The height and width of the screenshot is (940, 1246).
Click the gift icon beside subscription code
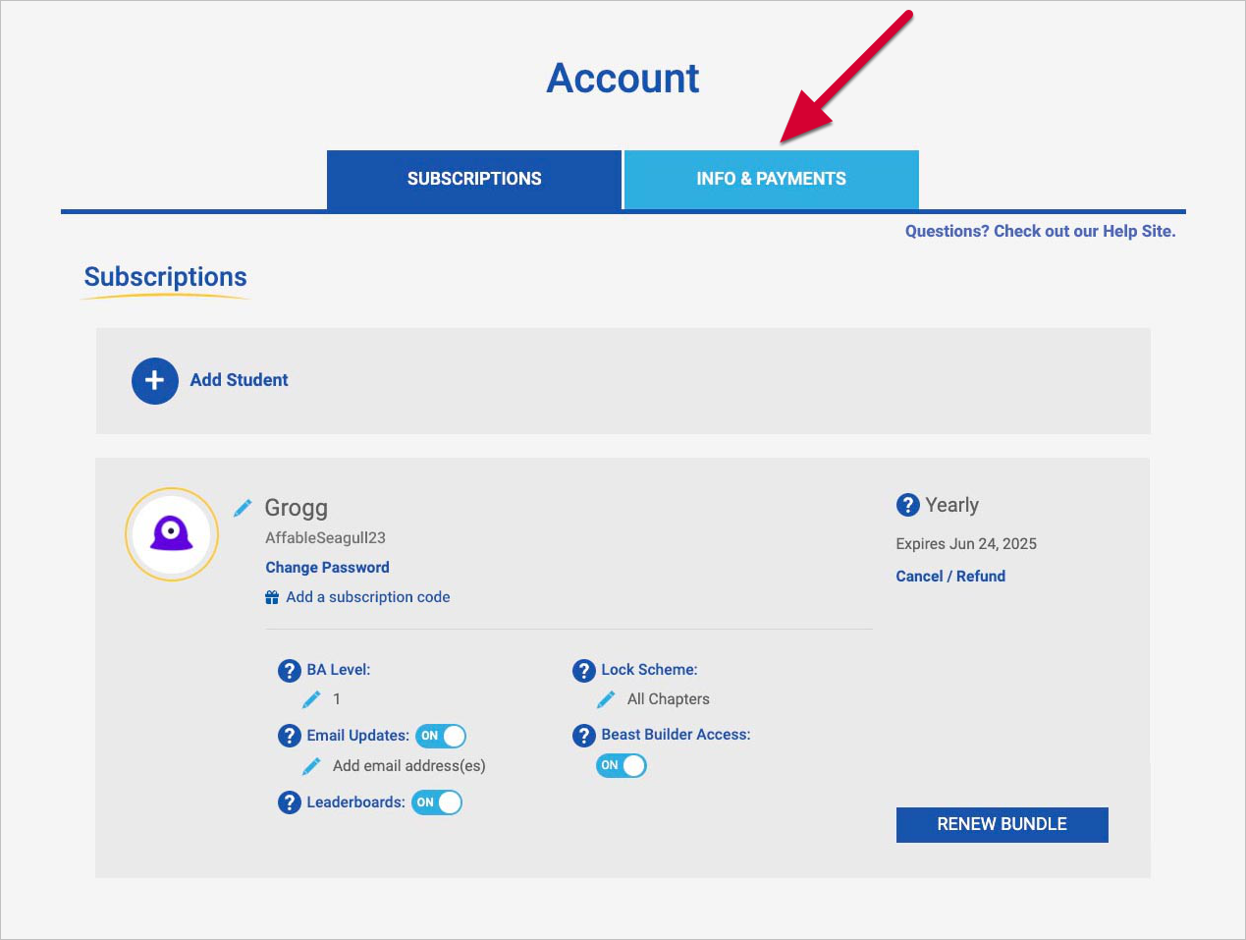click(272, 597)
